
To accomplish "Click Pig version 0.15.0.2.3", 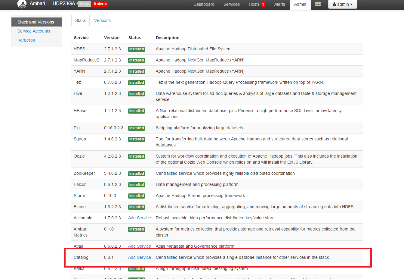I will (114, 128).
